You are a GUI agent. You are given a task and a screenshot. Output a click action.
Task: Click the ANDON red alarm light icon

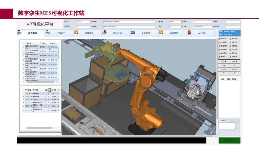click(x=189, y=32)
